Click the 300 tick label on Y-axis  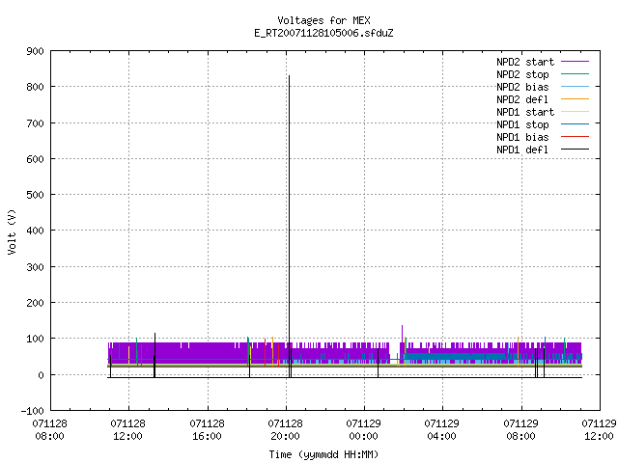[x=35, y=267]
